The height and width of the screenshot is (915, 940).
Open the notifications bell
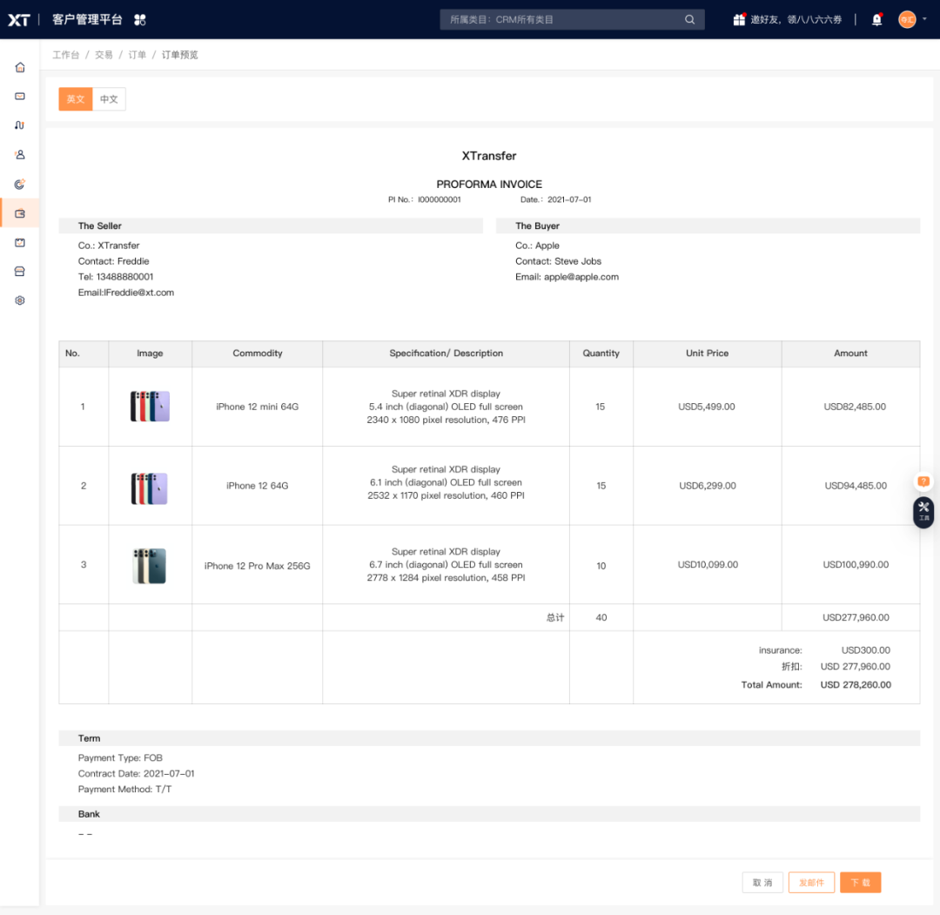point(876,20)
